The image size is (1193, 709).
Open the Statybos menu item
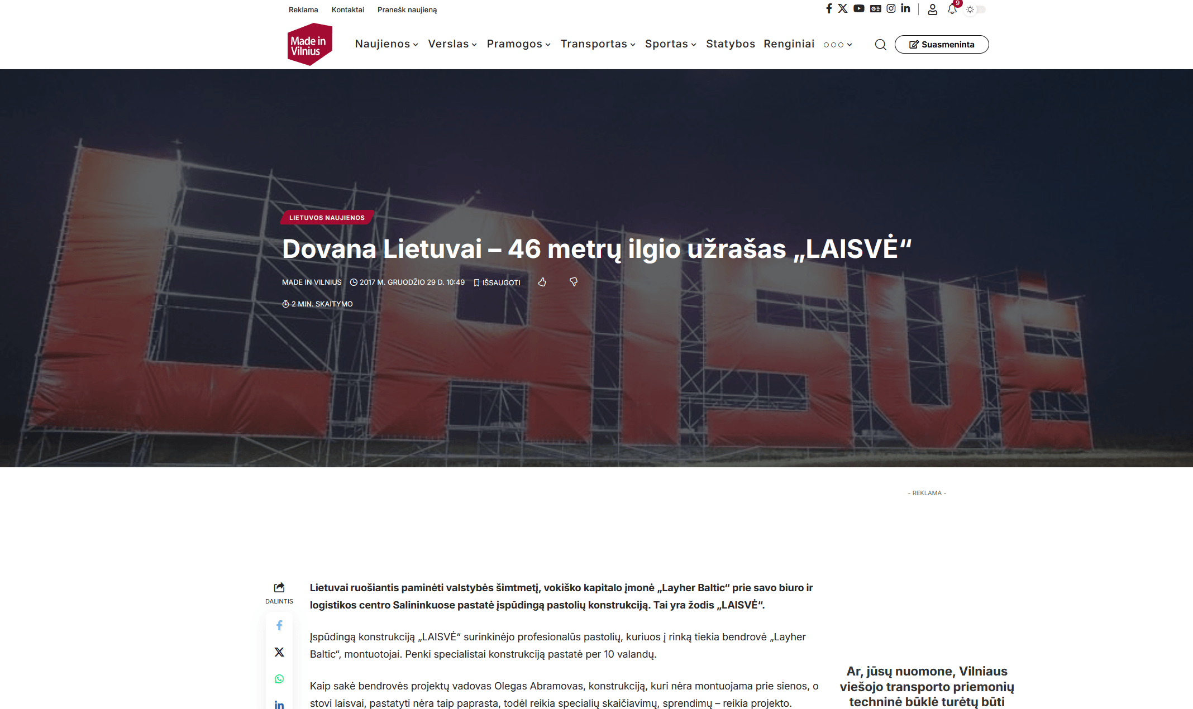[730, 44]
